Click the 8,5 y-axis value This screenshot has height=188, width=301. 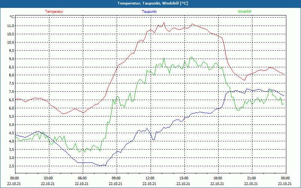coord(11,67)
